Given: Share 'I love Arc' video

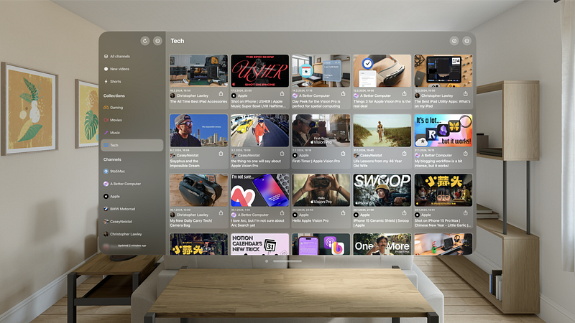Looking at the screenshot, I should coord(282,212).
